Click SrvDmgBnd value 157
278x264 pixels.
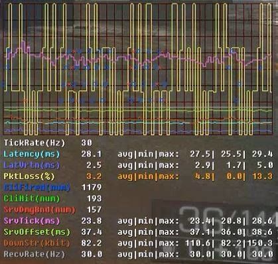click(x=94, y=210)
